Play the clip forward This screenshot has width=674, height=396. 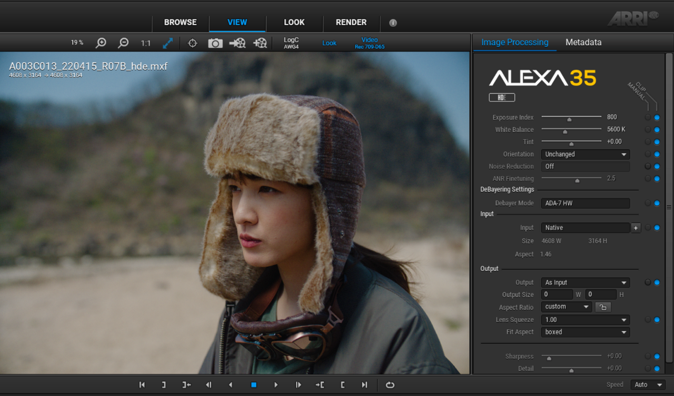click(276, 385)
